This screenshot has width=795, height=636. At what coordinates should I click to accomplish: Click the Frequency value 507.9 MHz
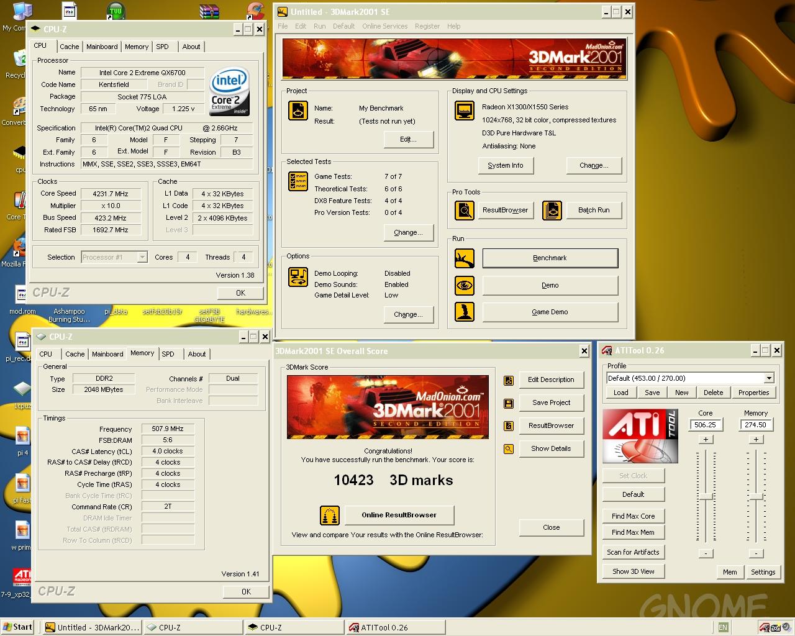[168, 429]
